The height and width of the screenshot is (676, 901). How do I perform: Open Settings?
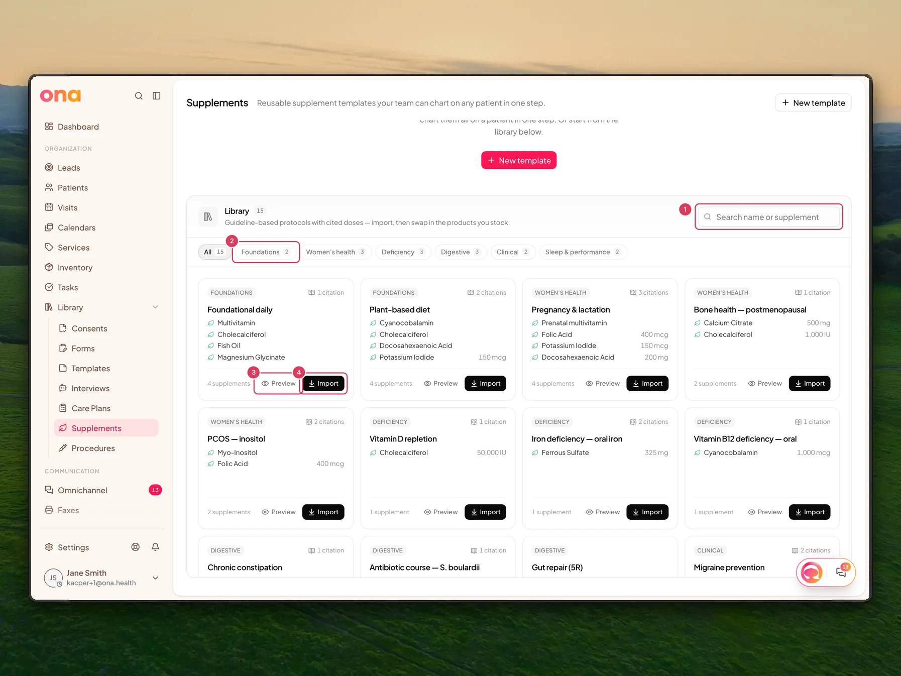tap(67, 547)
